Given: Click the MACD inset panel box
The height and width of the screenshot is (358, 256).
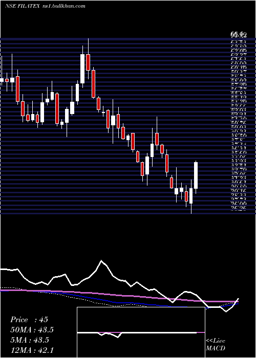Looking at the screenshot, I should (x=141, y=332).
